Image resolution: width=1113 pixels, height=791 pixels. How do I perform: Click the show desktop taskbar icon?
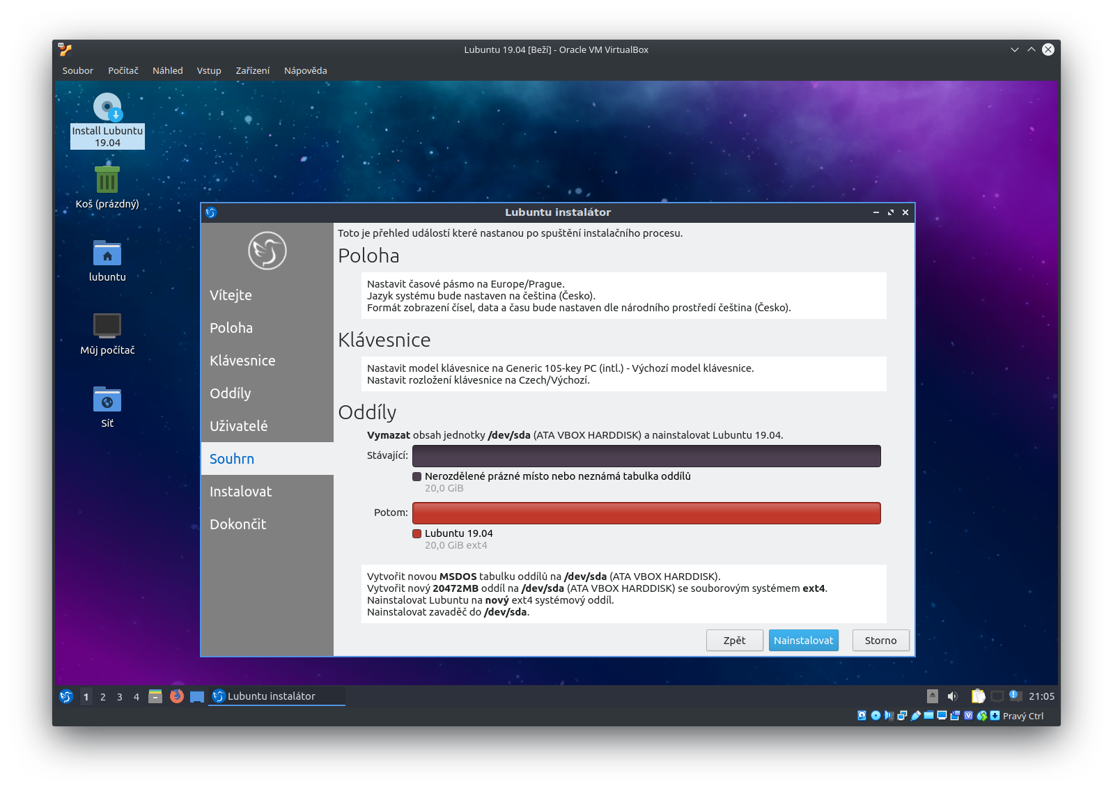(x=197, y=696)
